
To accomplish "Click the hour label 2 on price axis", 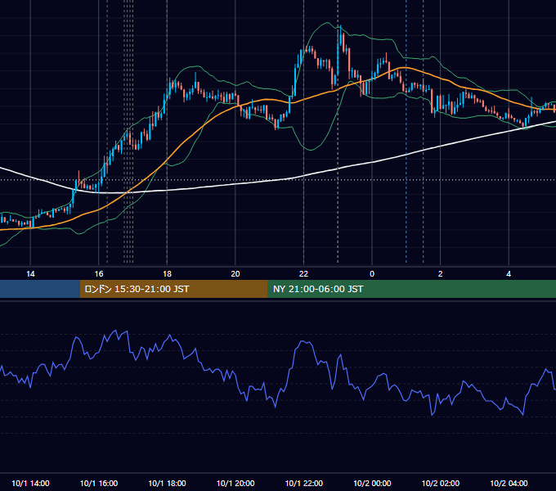I will pos(441,274).
